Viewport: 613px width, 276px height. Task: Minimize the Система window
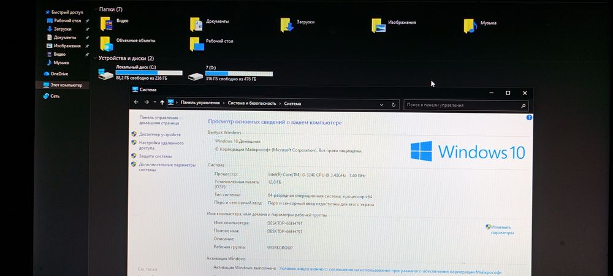[x=490, y=93]
